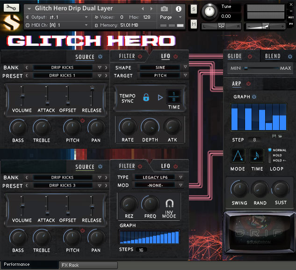Toggle the top layer SOURCE power button
Screen dimensions: 296x270
coord(100,57)
